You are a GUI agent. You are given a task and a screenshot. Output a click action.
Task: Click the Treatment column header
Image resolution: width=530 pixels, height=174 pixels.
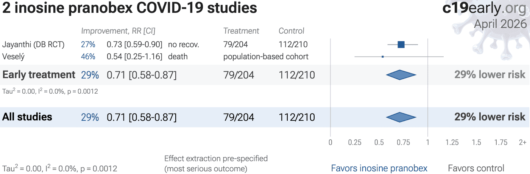coord(241,31)
